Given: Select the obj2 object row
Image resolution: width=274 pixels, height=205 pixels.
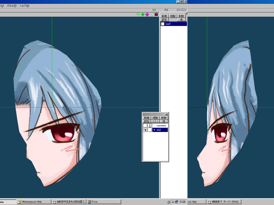Looking at the screenshot, I should pos(160,130).
